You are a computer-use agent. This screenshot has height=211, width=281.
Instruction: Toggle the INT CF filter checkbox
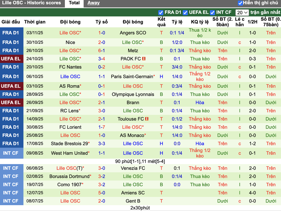[x=212, y=13]
